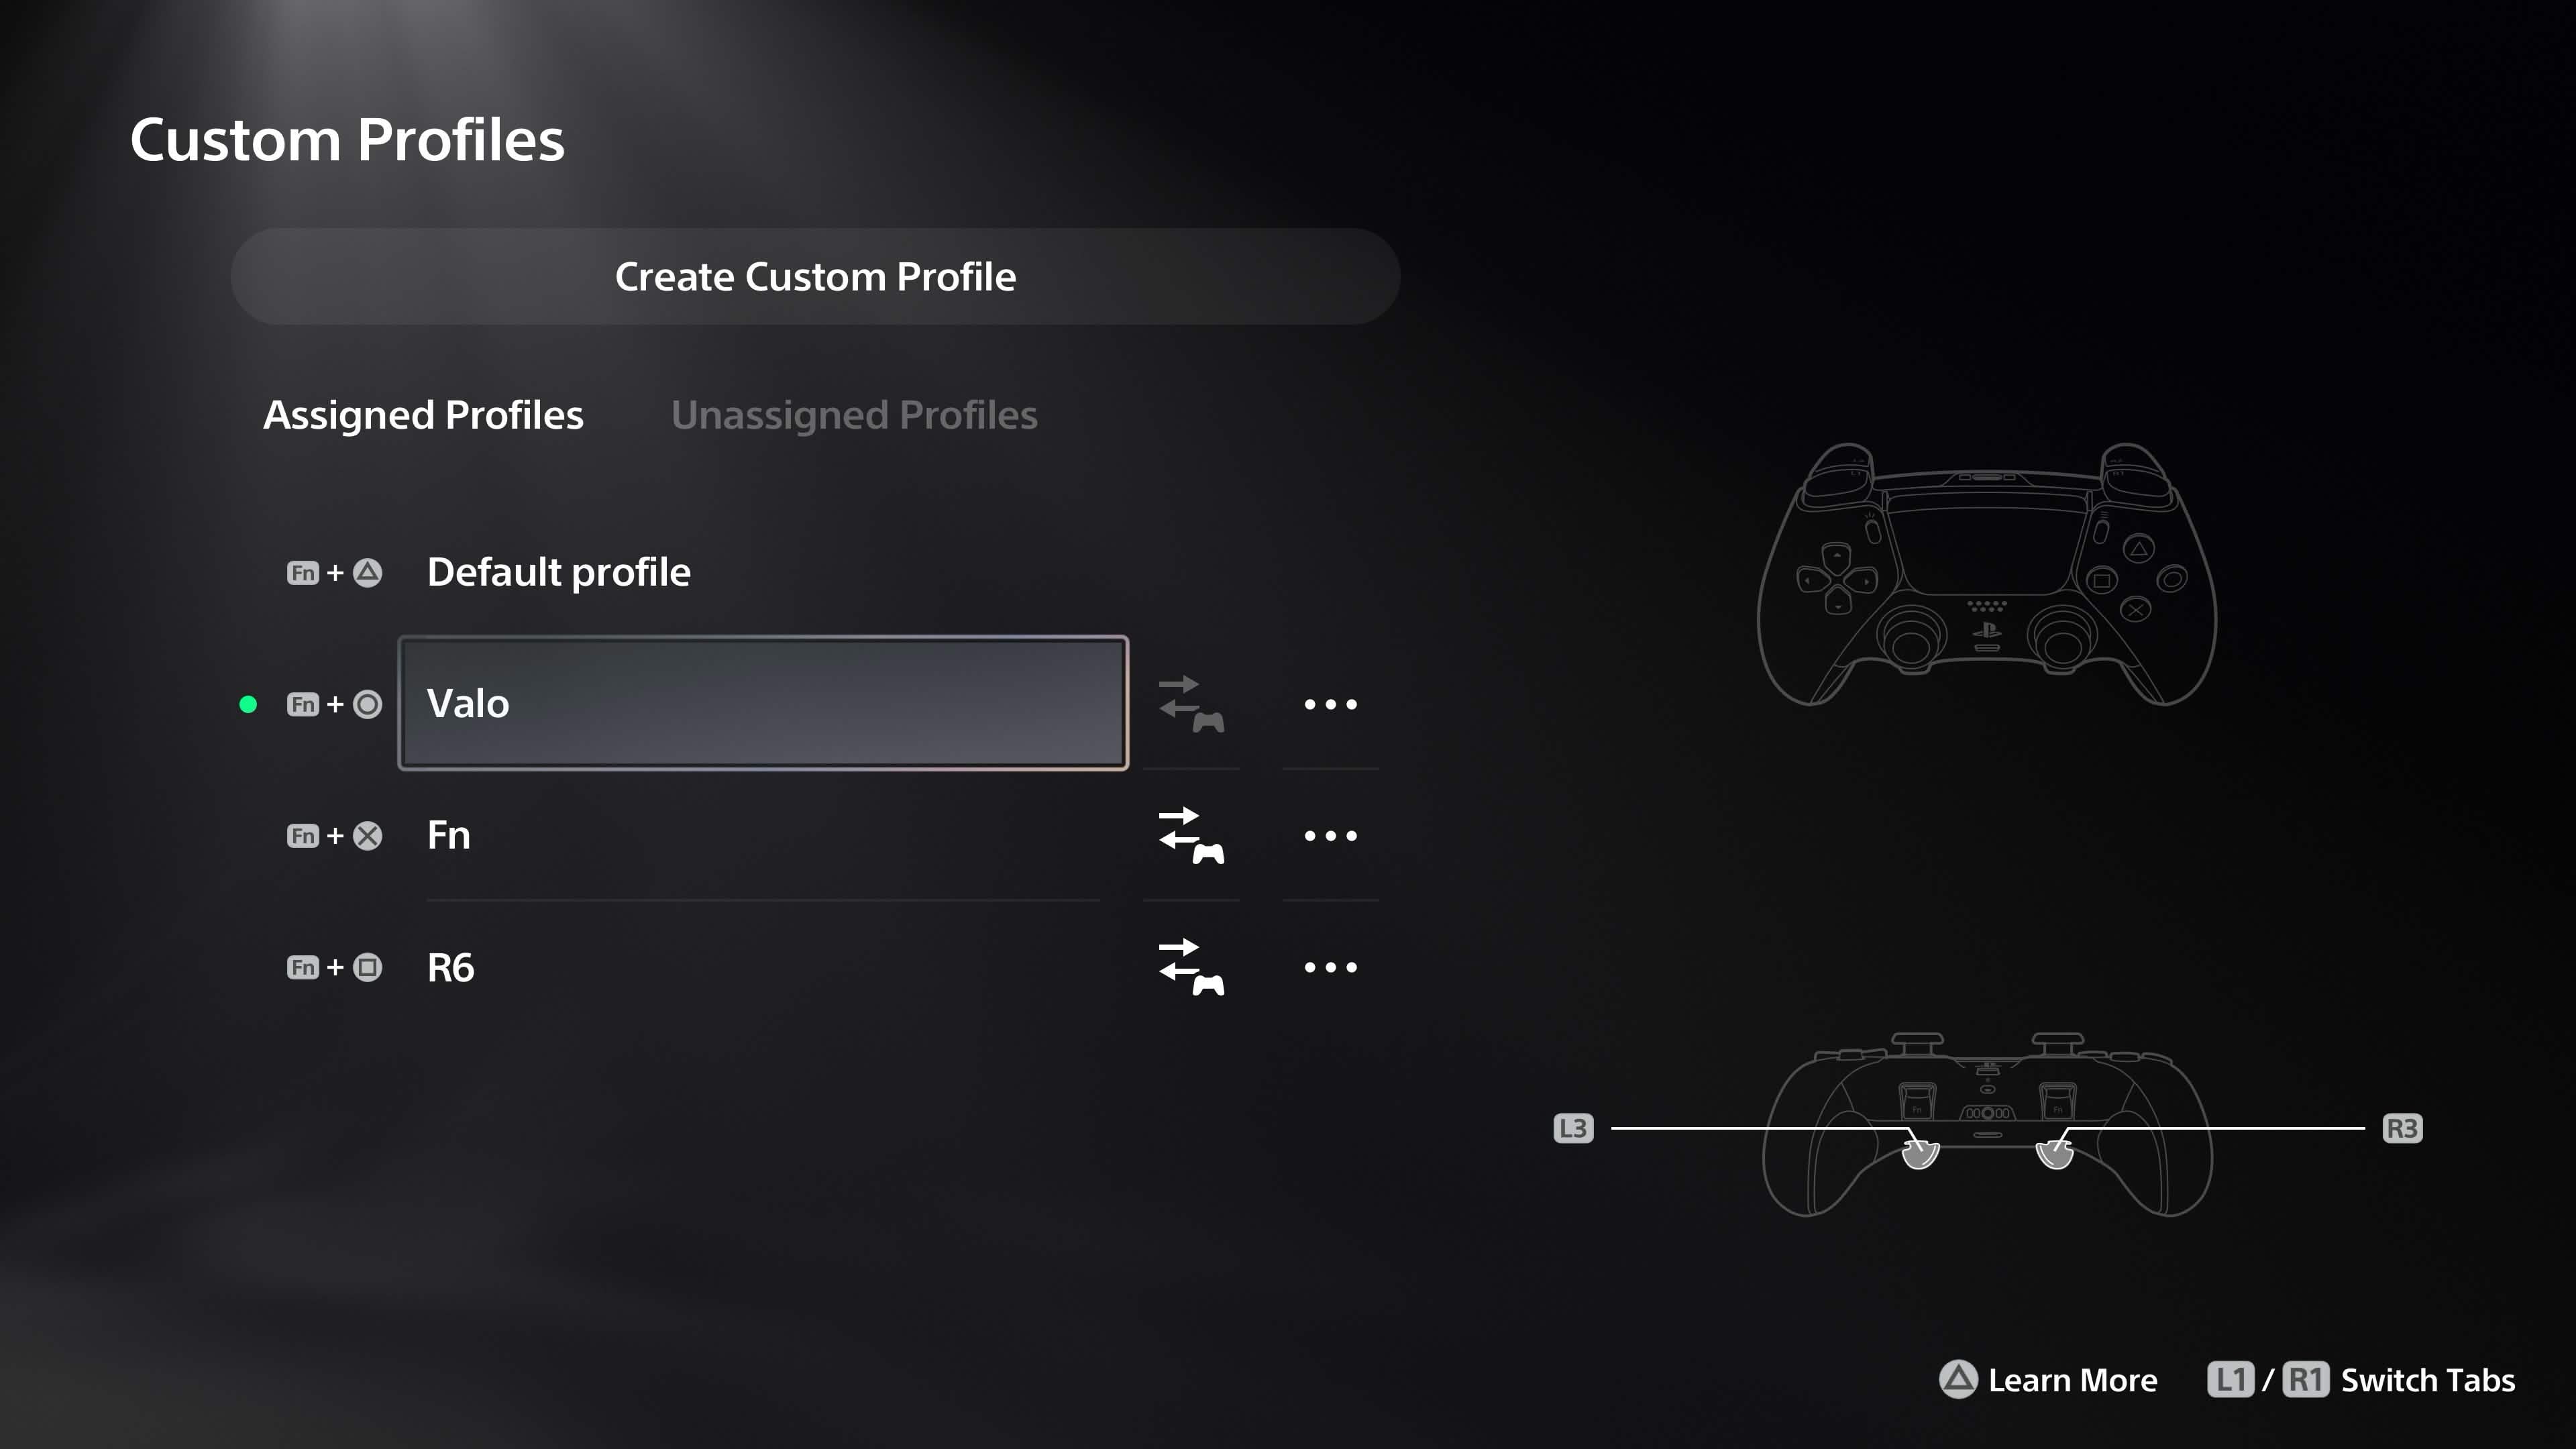Click the R3 back button label
The width and height of the screenshot is (2576, 1449).
[2402, 1128]
